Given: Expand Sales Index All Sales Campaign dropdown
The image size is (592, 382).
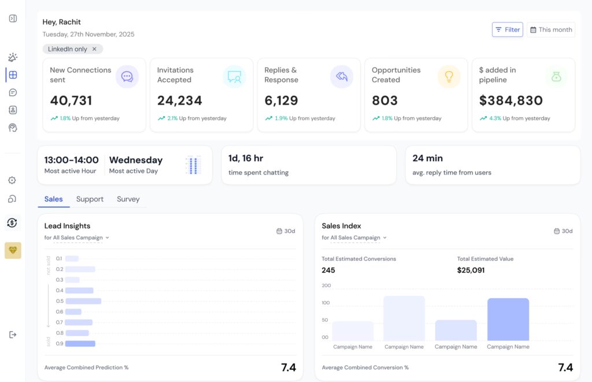Looking at the screenshot, I should (x=354, y=238).
